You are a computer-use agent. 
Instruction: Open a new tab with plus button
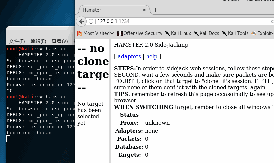tap(155, 10)
